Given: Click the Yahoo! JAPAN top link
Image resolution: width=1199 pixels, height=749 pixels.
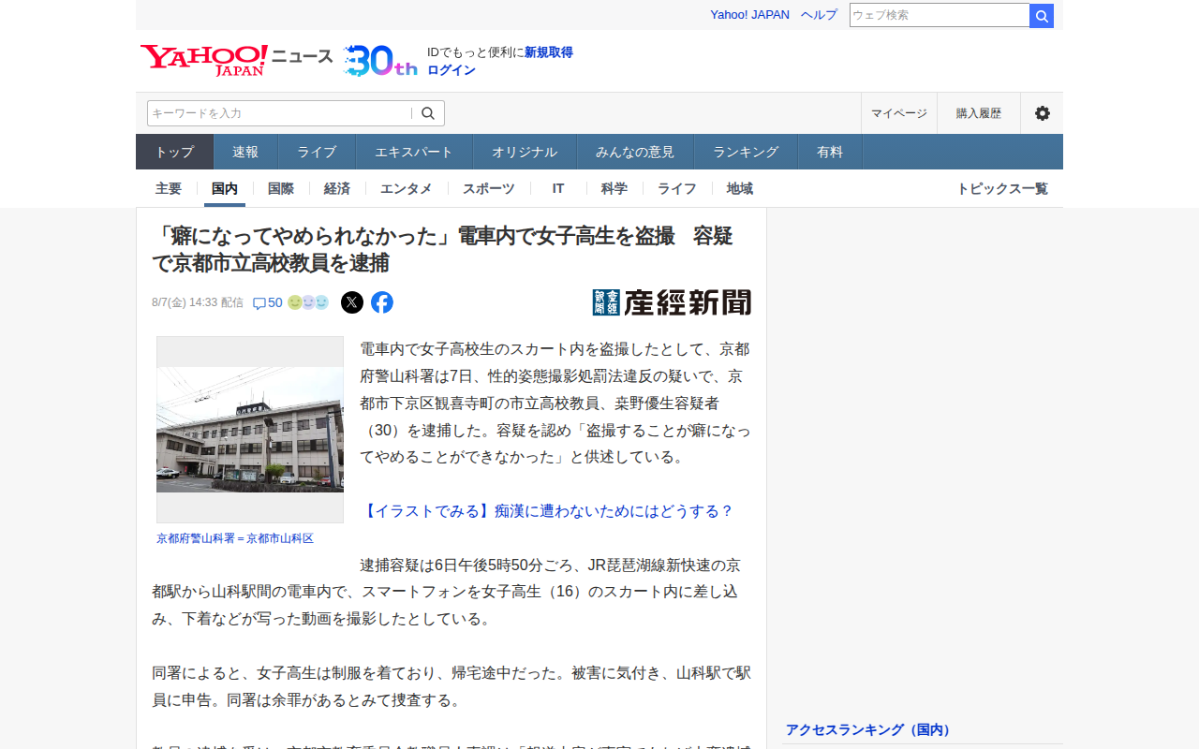Looking at the screenshot, I should point(749,15).
